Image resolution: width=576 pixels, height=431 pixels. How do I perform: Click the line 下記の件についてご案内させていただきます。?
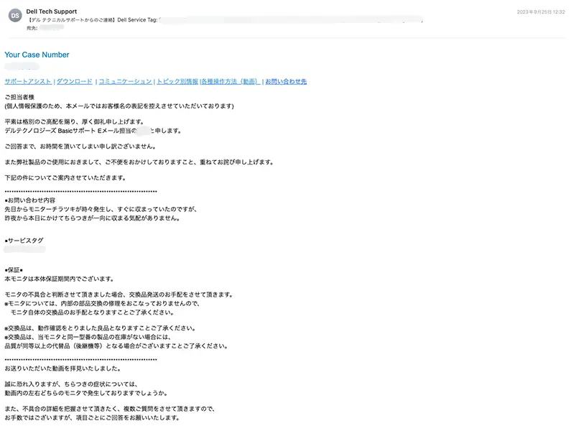pyautogui.click(x=65, y=178)
